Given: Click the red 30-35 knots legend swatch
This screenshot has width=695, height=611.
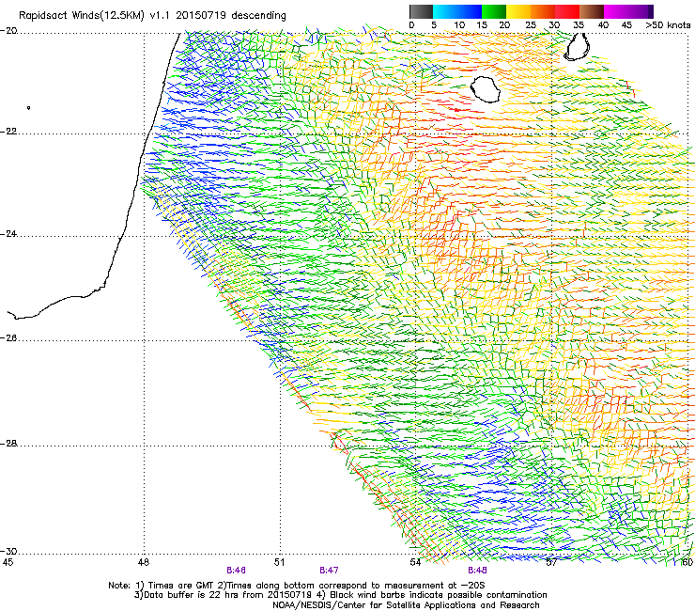Looking at the screenshot, I should (x=567, y=11).
